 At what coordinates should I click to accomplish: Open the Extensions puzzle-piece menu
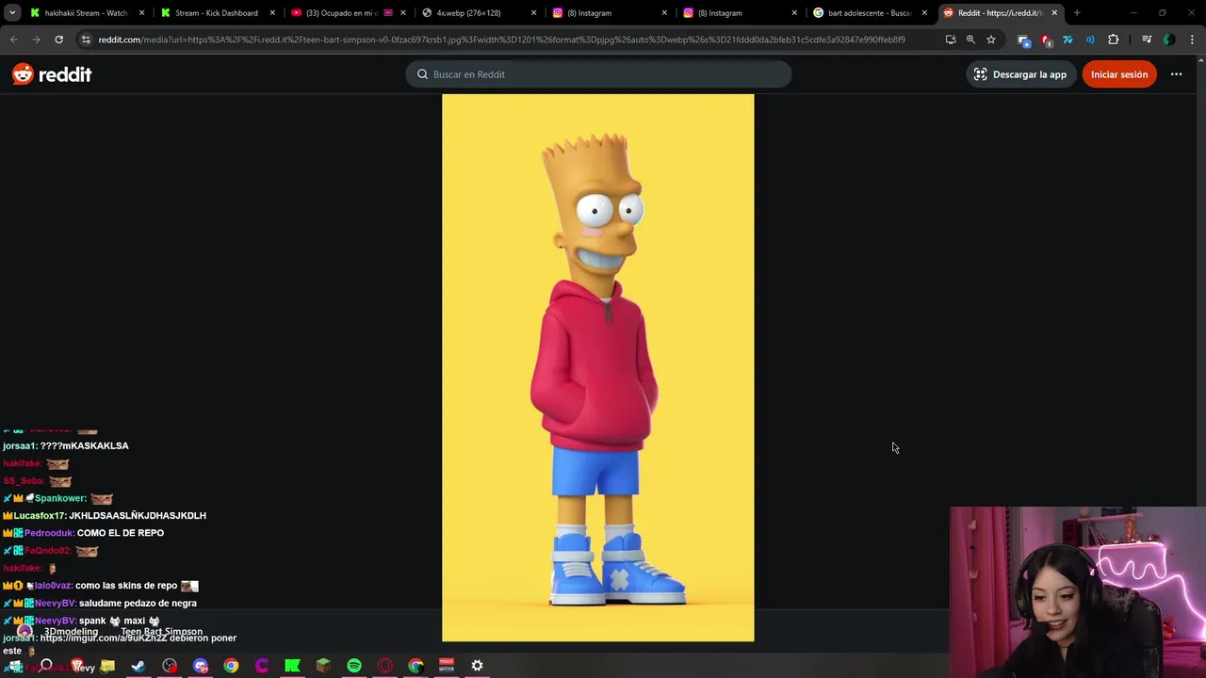click(1113, 40)
